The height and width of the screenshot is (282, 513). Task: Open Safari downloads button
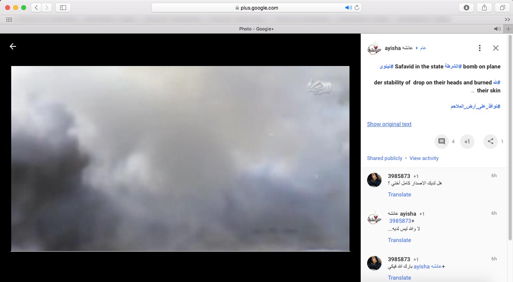(x=466, y=8)
